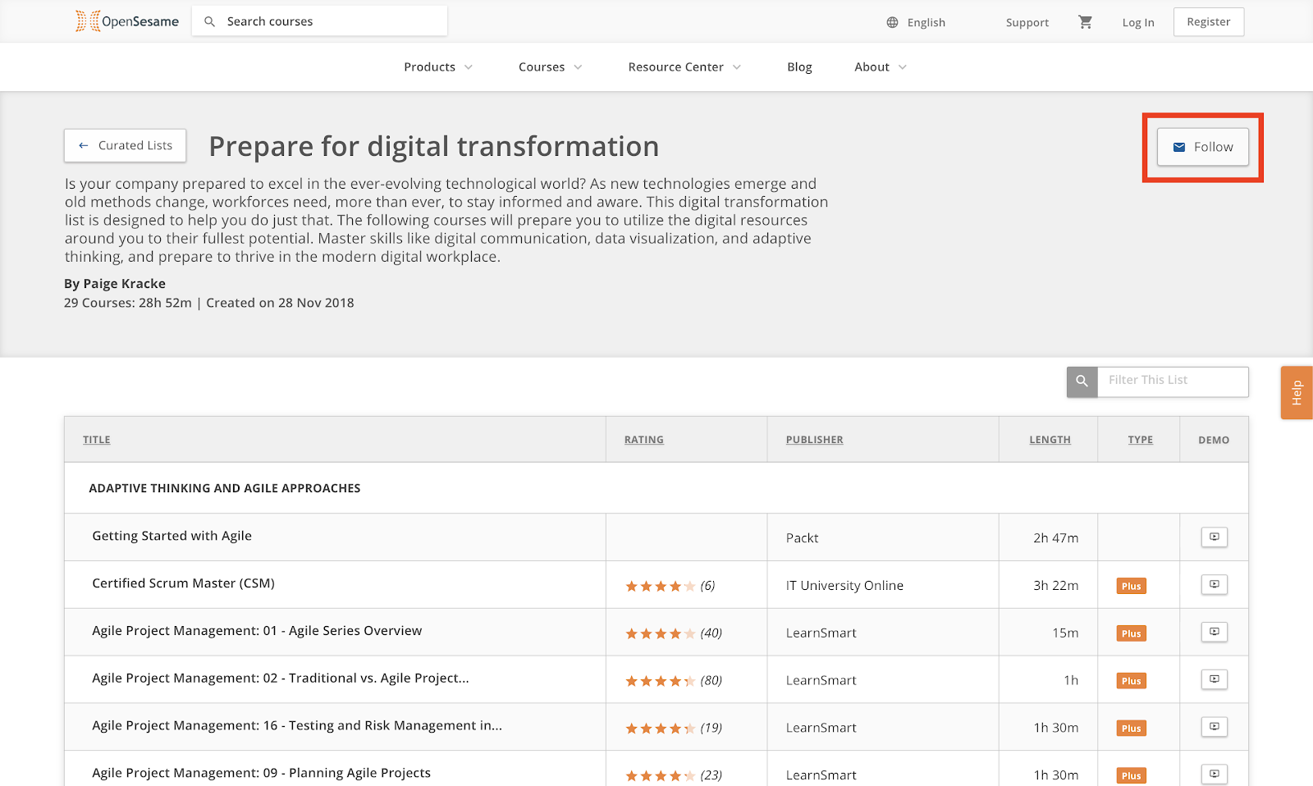This screenshot has width=1313, height=786.
Task: Click the OpenSesame logo
Action: click(x=127, y=21)
